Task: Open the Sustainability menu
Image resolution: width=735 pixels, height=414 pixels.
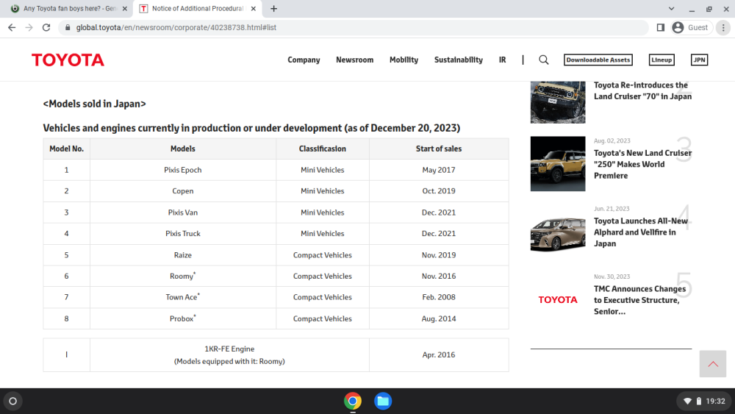Action: pos(459,60)
